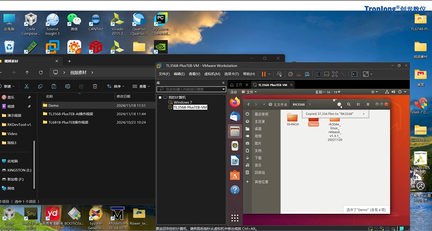The image size is (432, 231).
Task: Toggle the thumbnail bar view icon in VMware
Action: (x=326, y=74)
